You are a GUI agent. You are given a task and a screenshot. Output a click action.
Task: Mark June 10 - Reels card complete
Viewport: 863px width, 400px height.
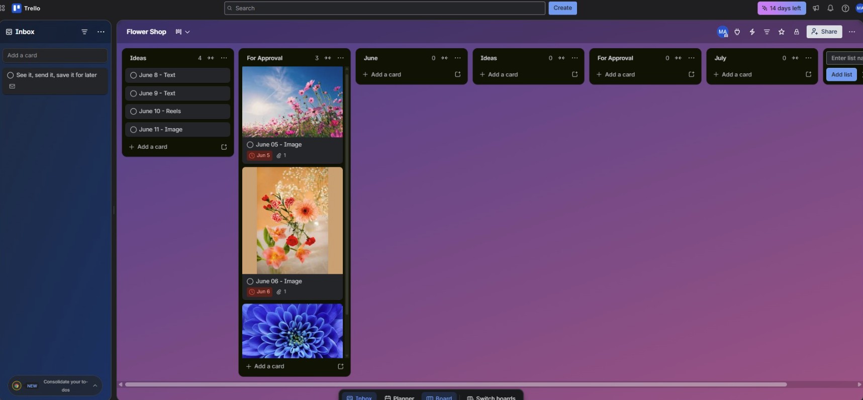134,112
